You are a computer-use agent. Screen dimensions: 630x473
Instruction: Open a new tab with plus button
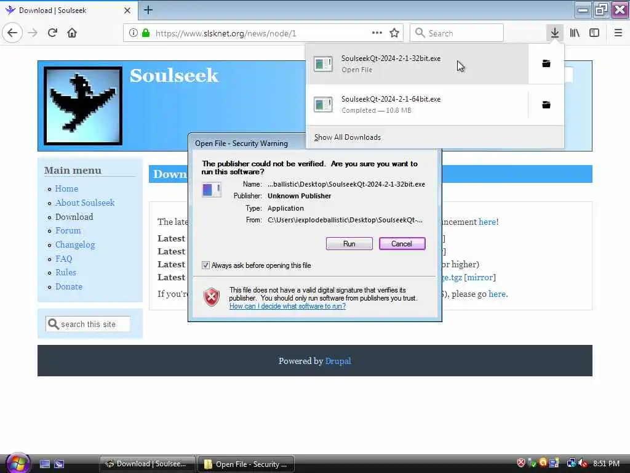(x=148, y=10)
